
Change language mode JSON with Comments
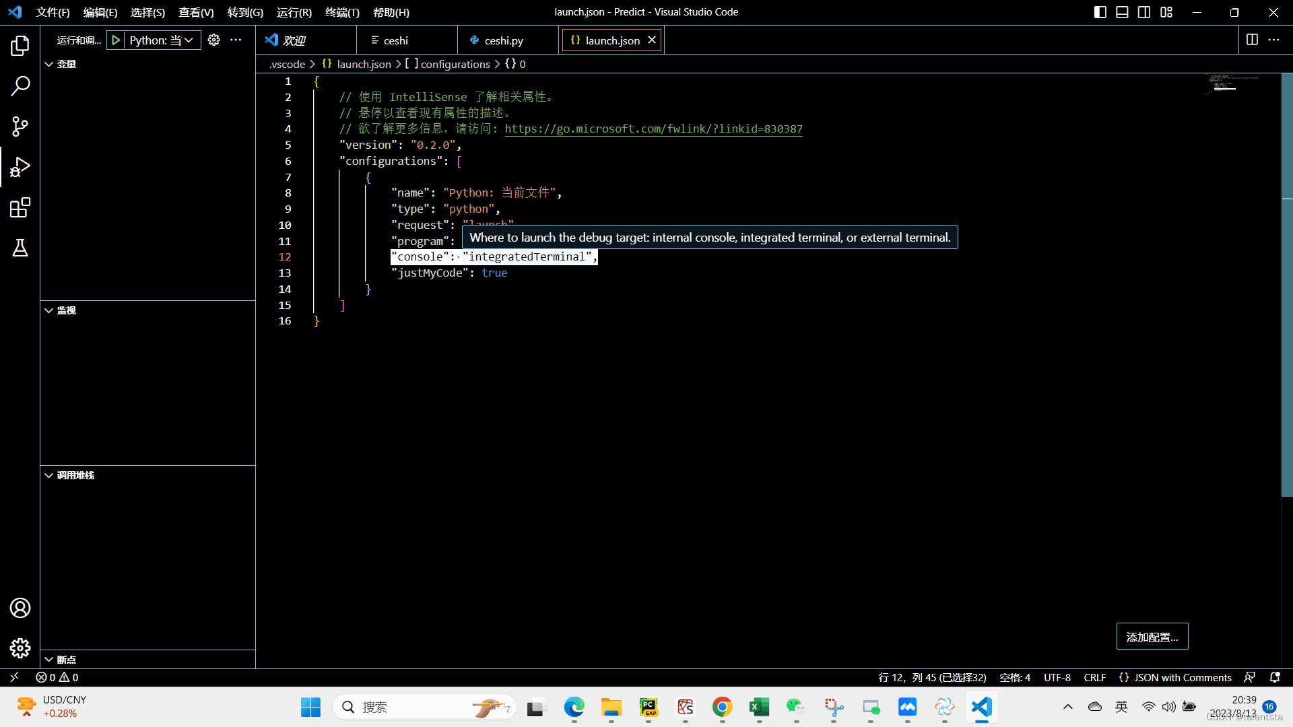(x=1176, y=677)
